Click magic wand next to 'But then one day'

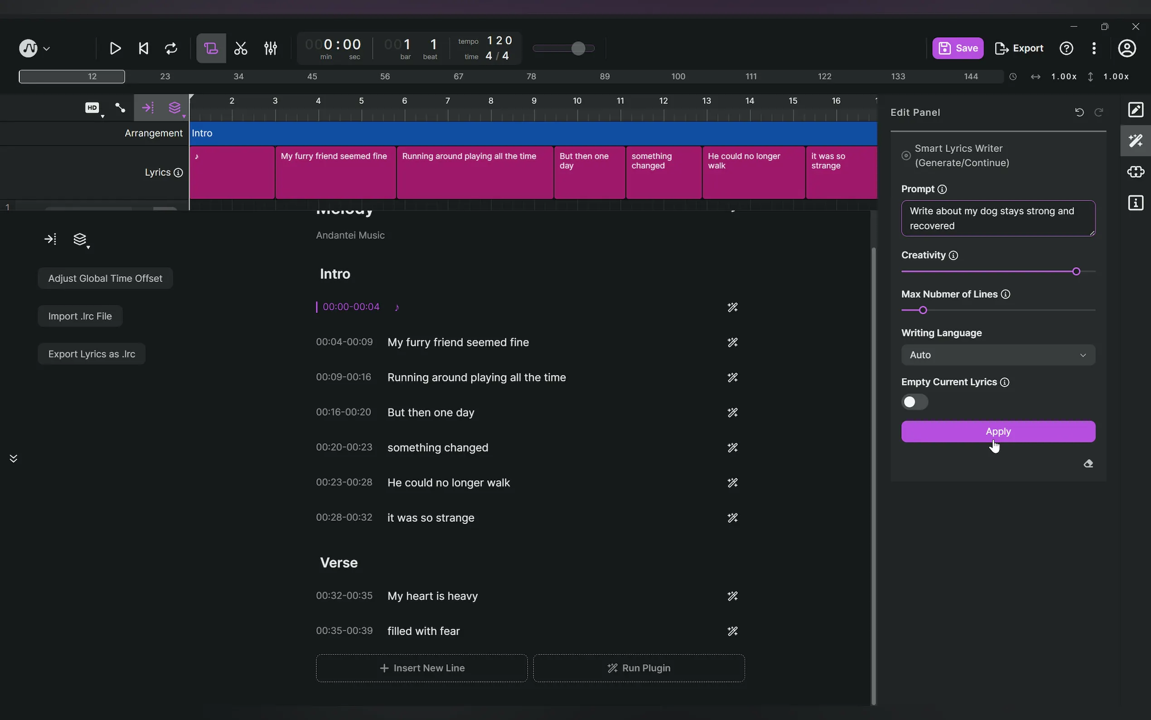[732, 413]
